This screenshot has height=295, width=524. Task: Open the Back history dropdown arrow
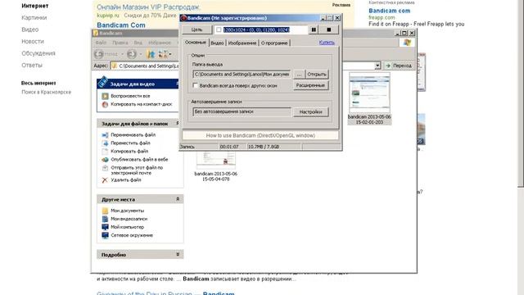coord(122,54)
